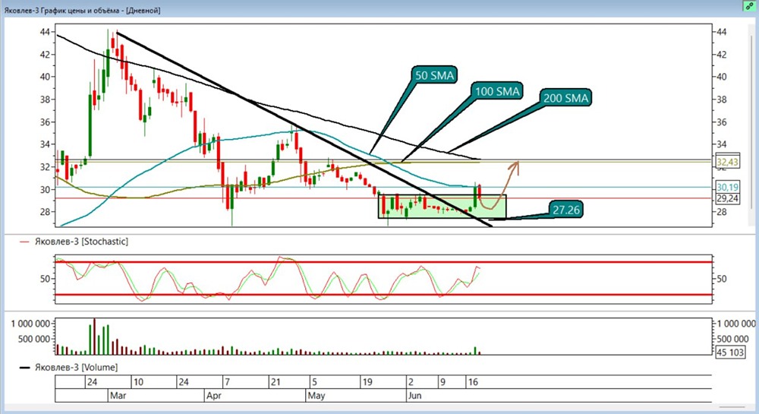Click the green link icon in title bar
Viewport: 759px width, 414px height.
[749, 6]
